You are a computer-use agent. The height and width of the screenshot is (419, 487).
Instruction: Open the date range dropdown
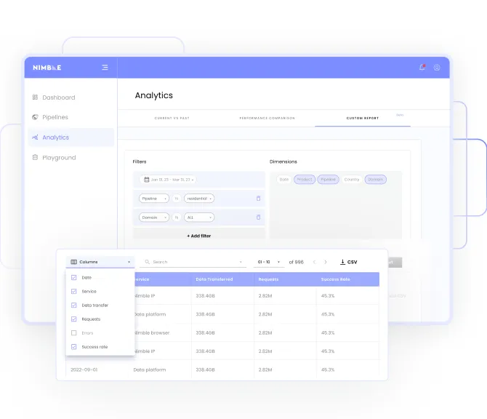pyautogui.click(x=168, y=180)
